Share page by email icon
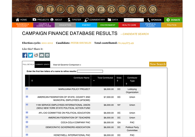This screenshot has width=195, height=137. pos(42,55)
